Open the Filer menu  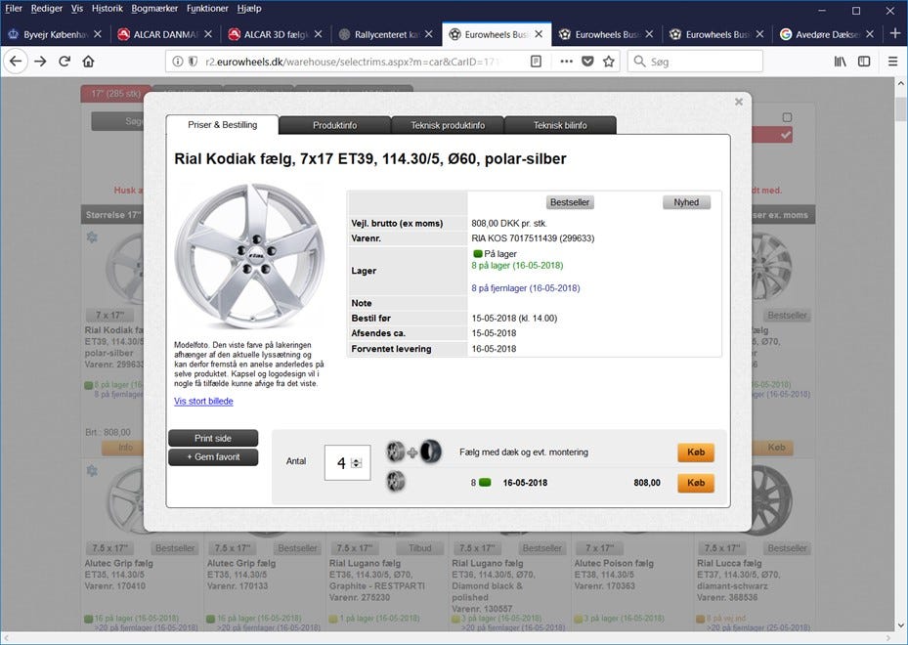(x=14, y=8)
